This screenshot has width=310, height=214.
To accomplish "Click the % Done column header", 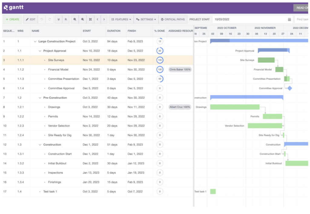I will tap(160, 31).
